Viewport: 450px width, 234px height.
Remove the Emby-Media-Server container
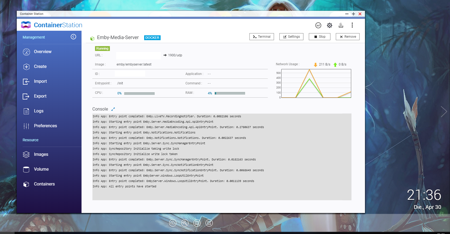click(348, 37)
